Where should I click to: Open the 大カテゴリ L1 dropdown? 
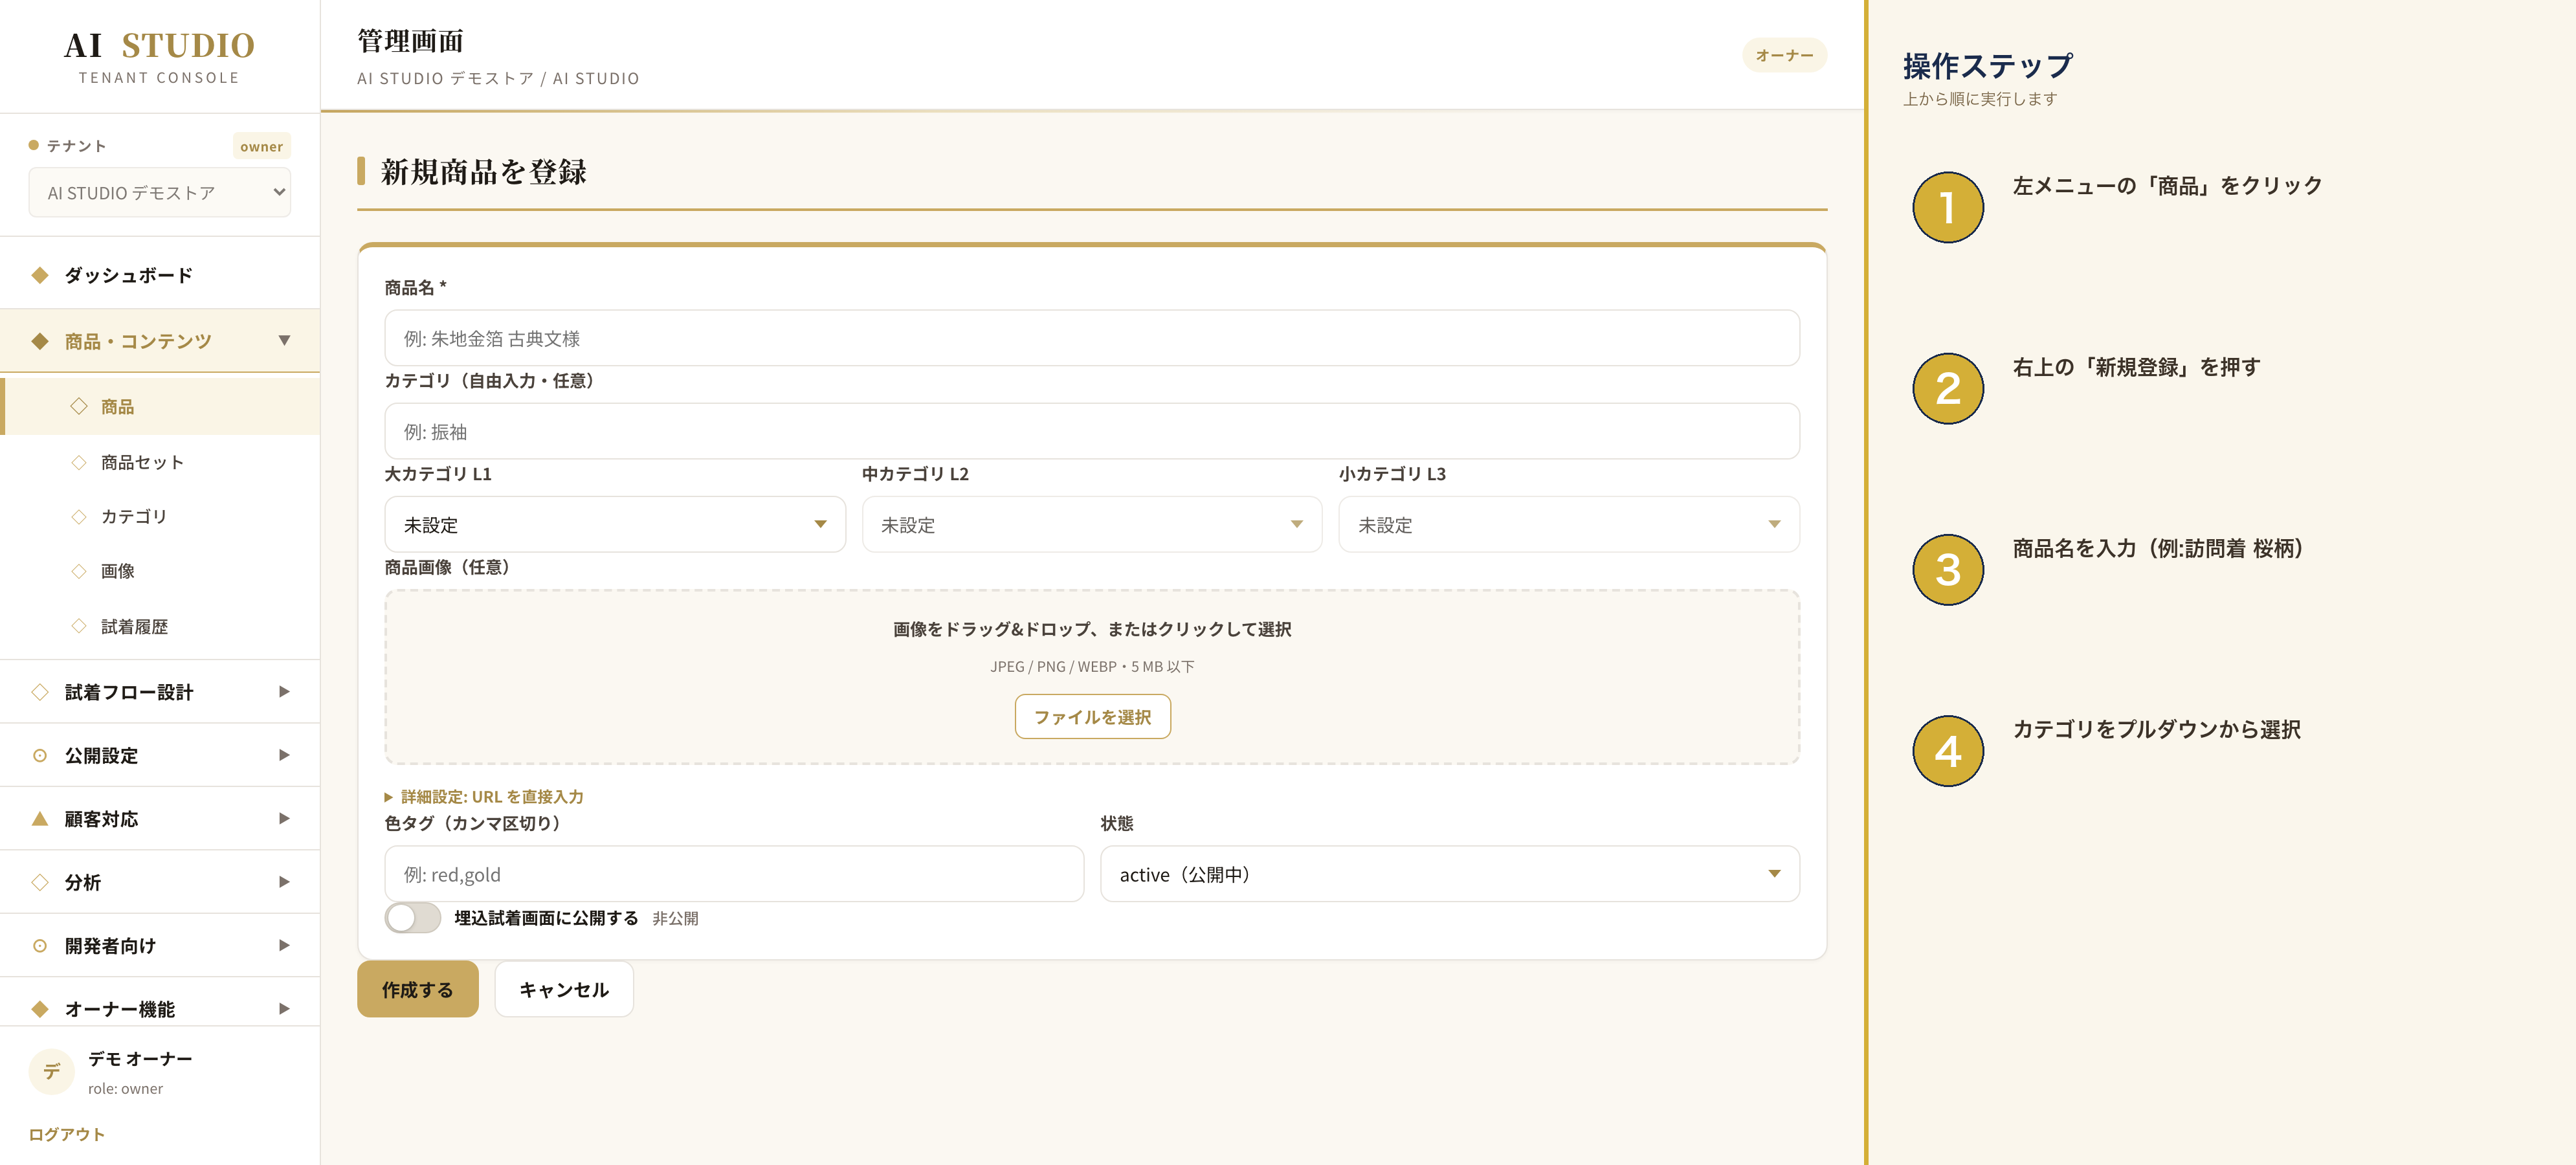tap(615, 524)
